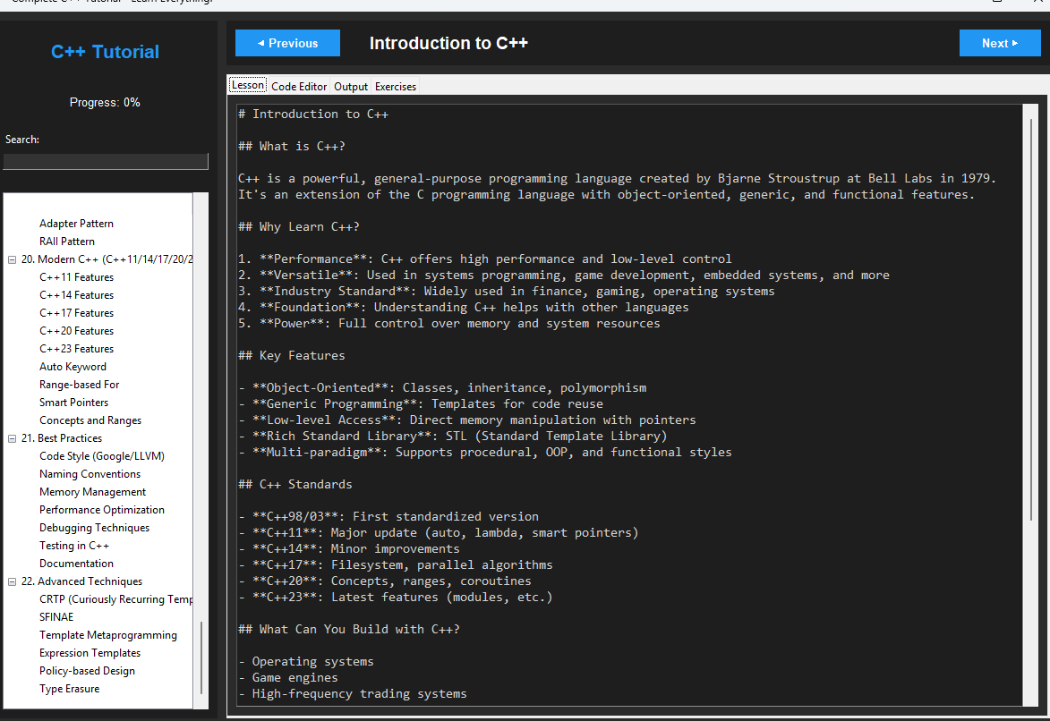
Task: Open the Testing in C++ lesson
Action: [73, 546]
